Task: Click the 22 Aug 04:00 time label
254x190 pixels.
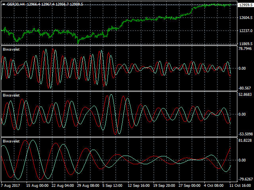Action: click(x=63, y=186)
